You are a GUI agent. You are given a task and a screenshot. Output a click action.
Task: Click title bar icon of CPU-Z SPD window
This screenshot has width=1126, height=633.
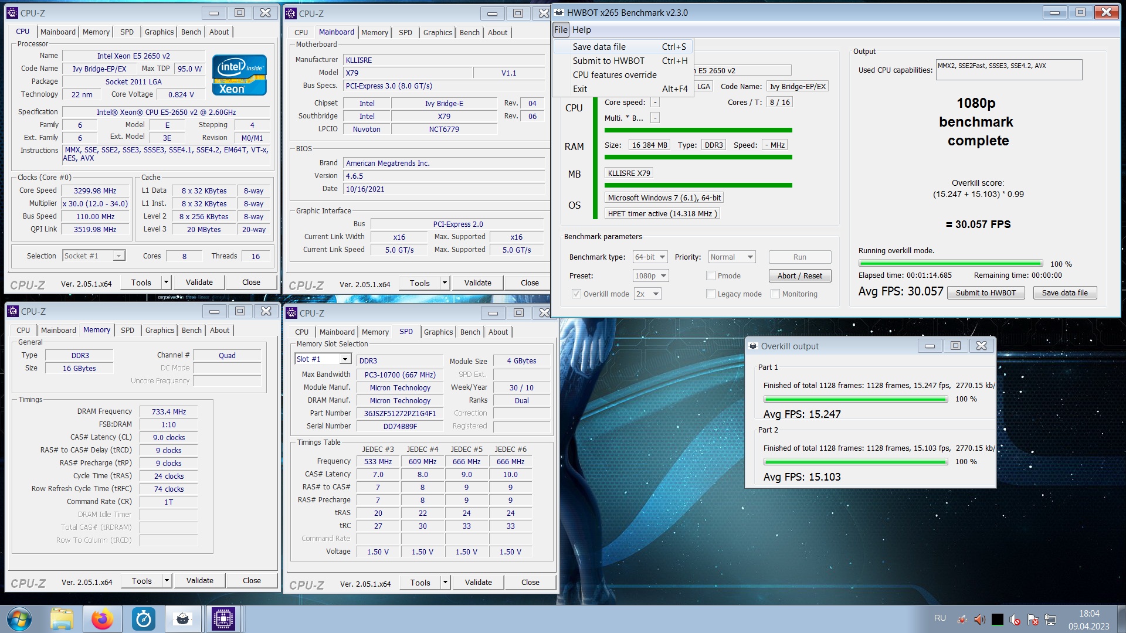point(292,313)
